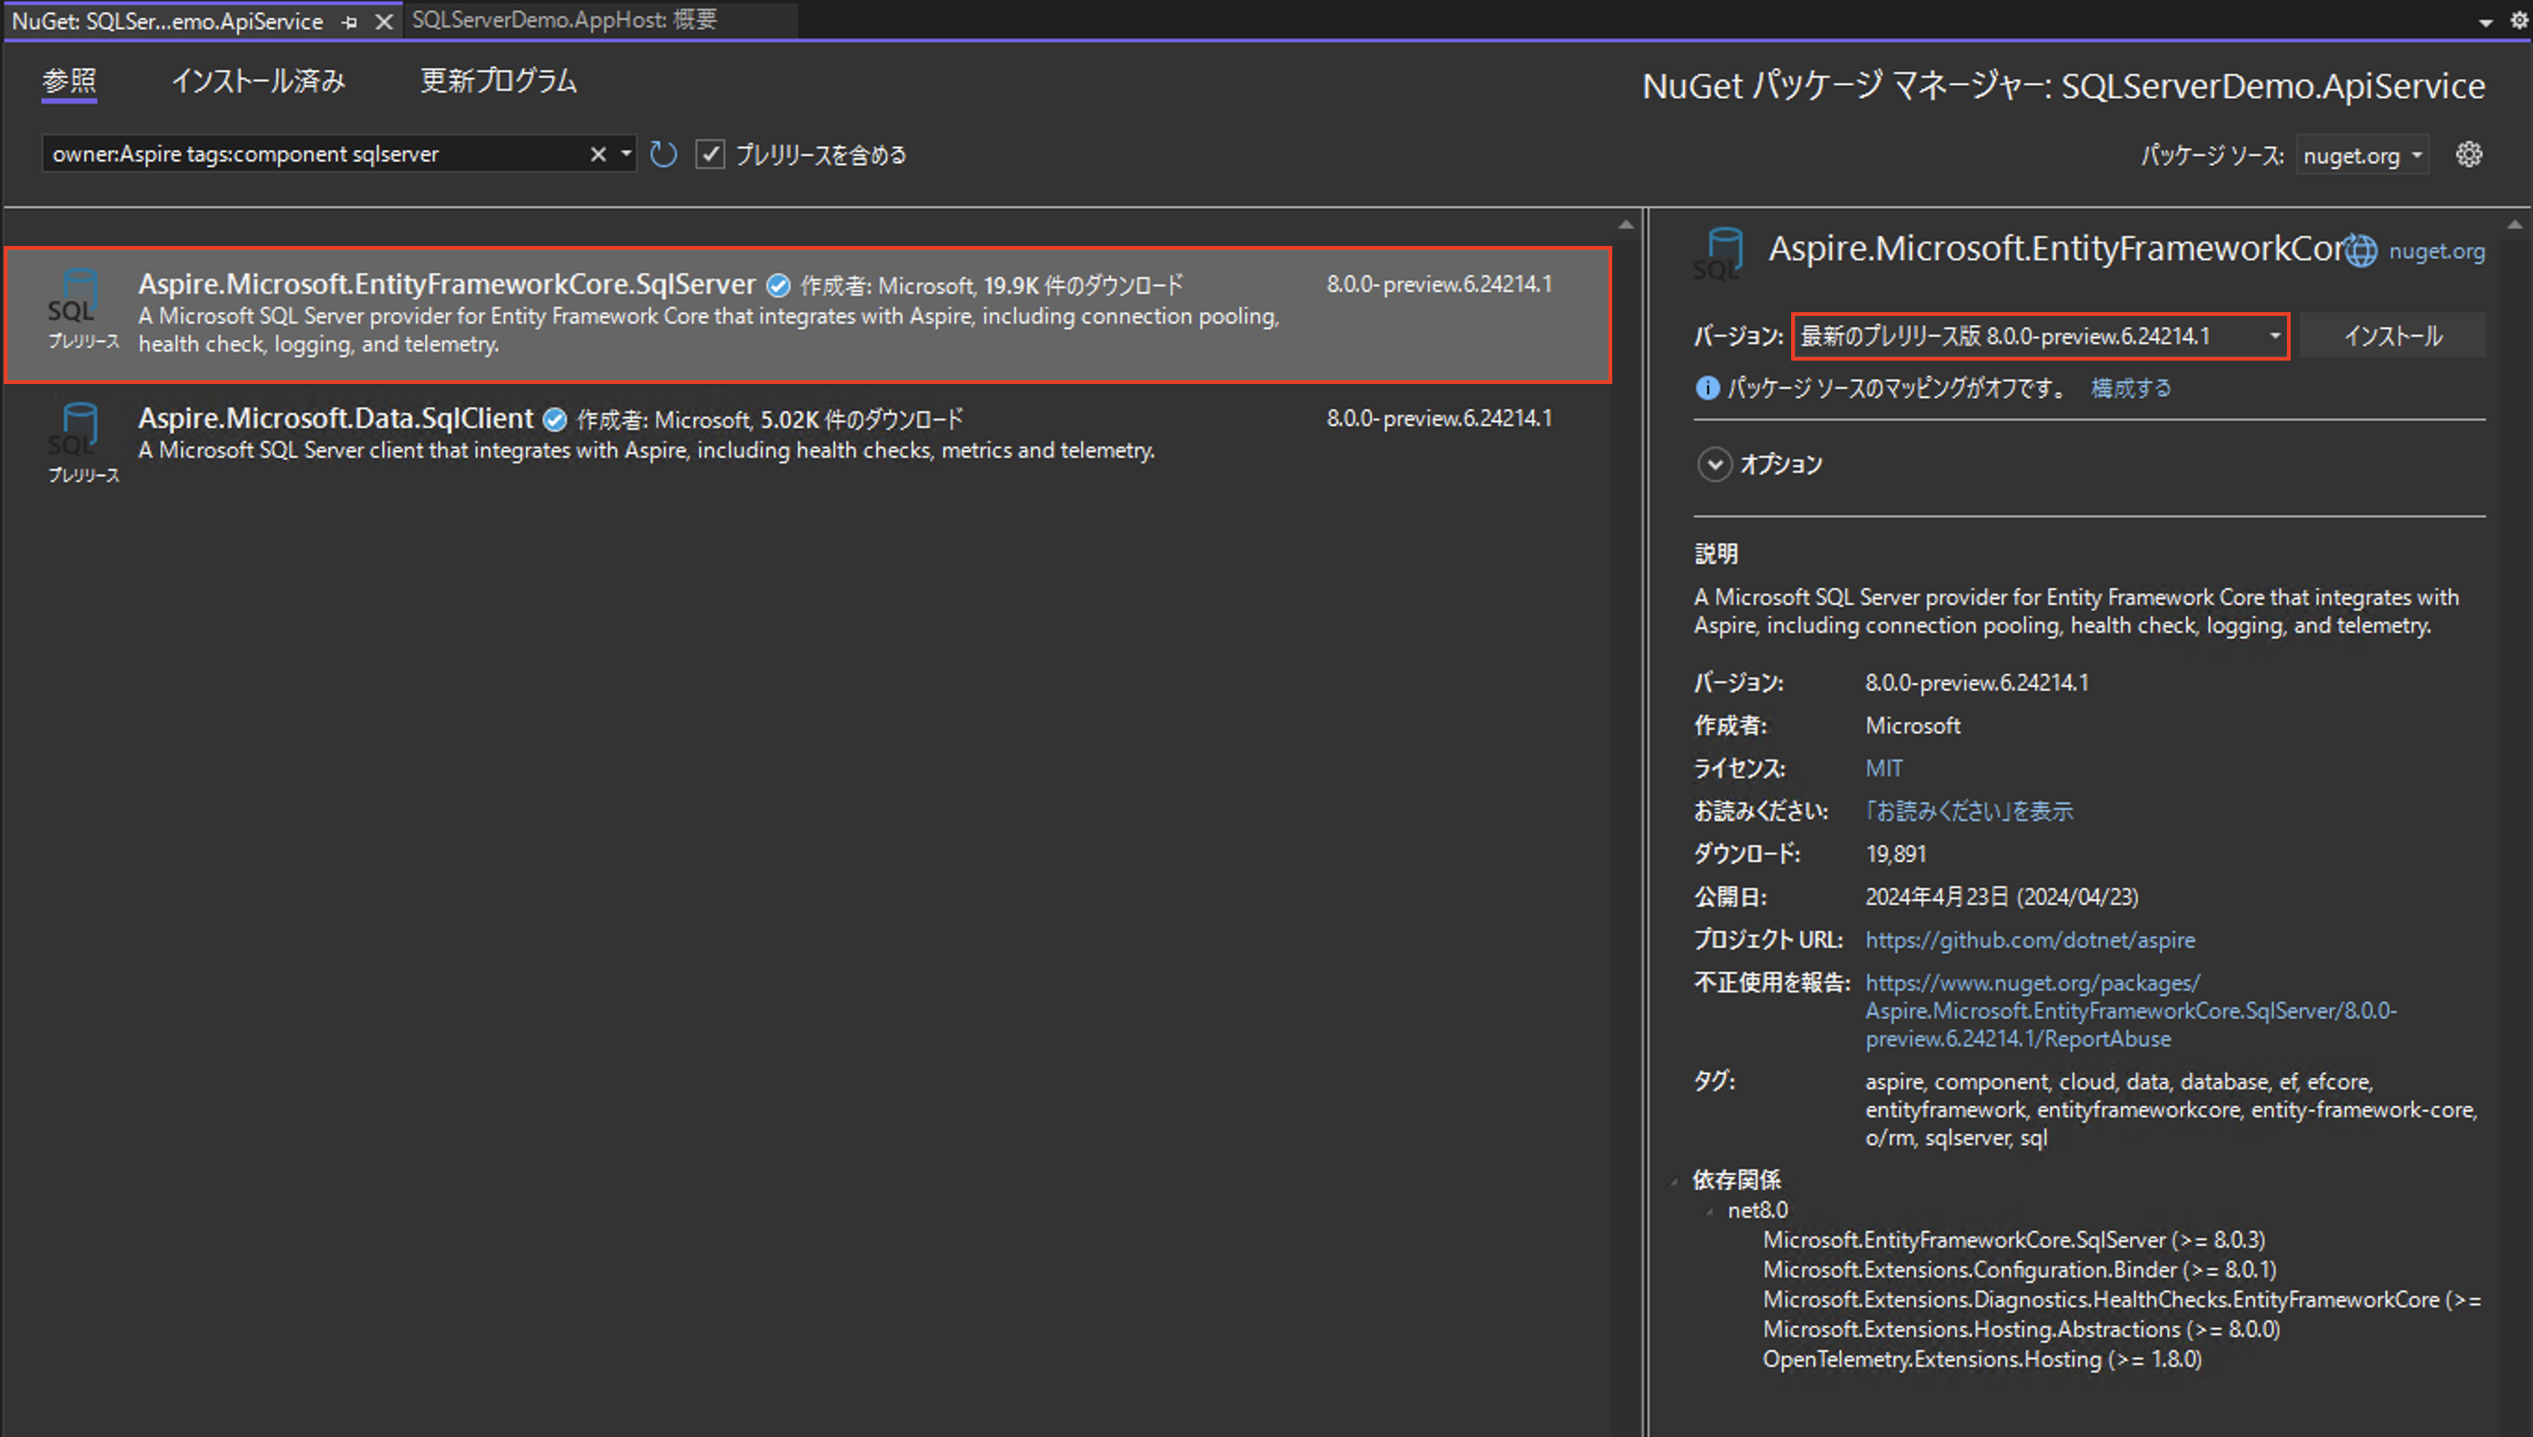Open the MIT license link
2533x1437 pixels.
pyautogui.click(x=1883, y=768)
